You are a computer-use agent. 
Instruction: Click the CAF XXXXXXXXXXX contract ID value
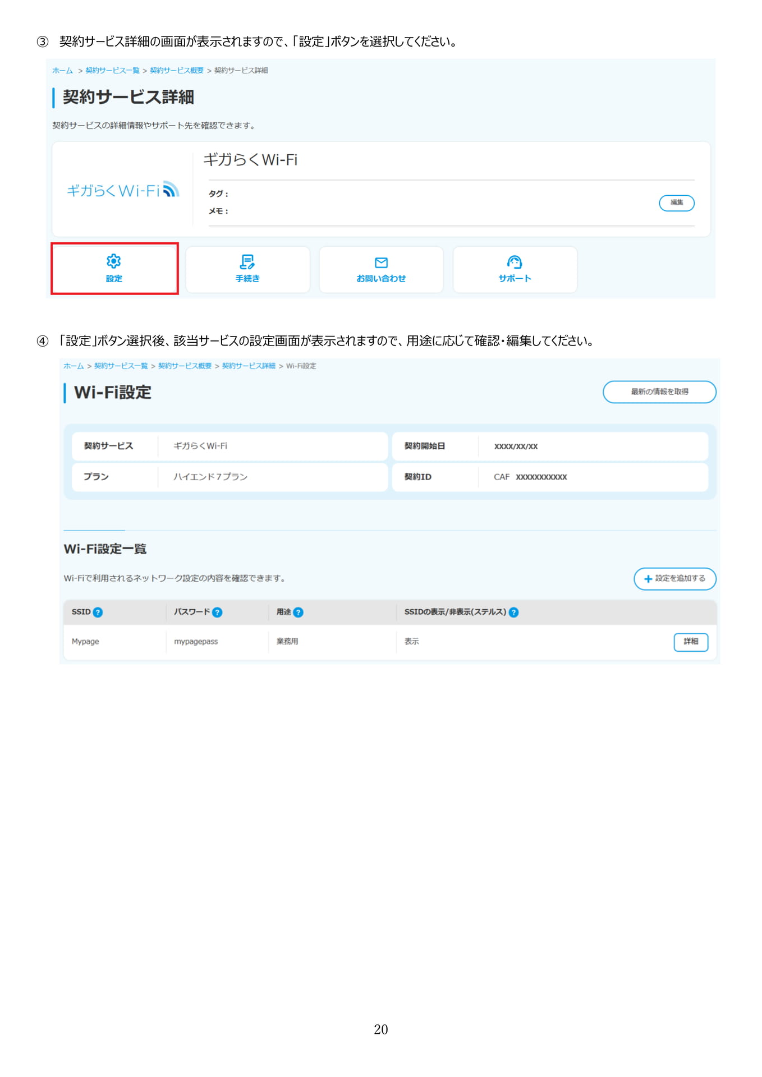coord(530,477)
